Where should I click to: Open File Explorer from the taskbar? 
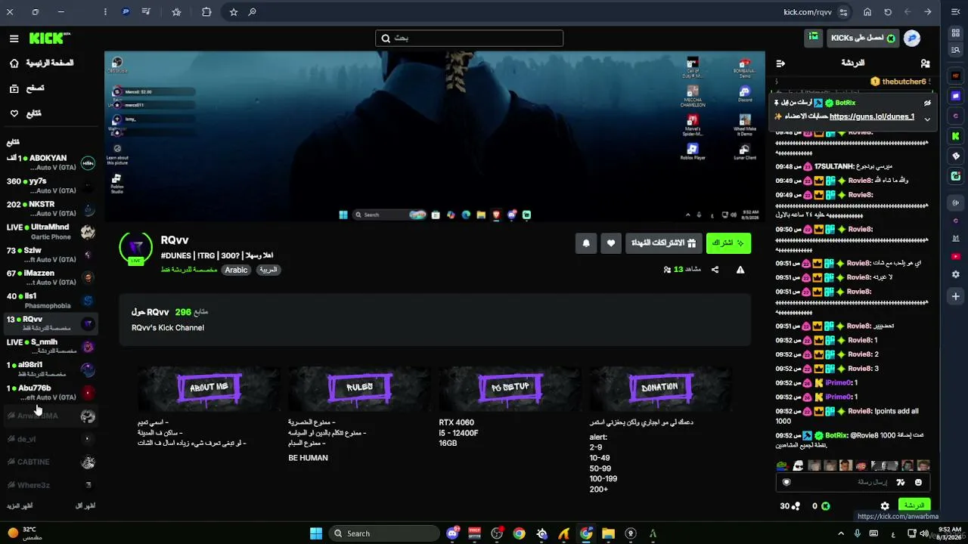pyautogui.click(x=608, y=533)
